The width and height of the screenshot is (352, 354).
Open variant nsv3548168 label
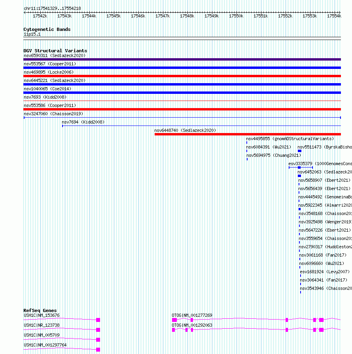click(x=326, y=213)
